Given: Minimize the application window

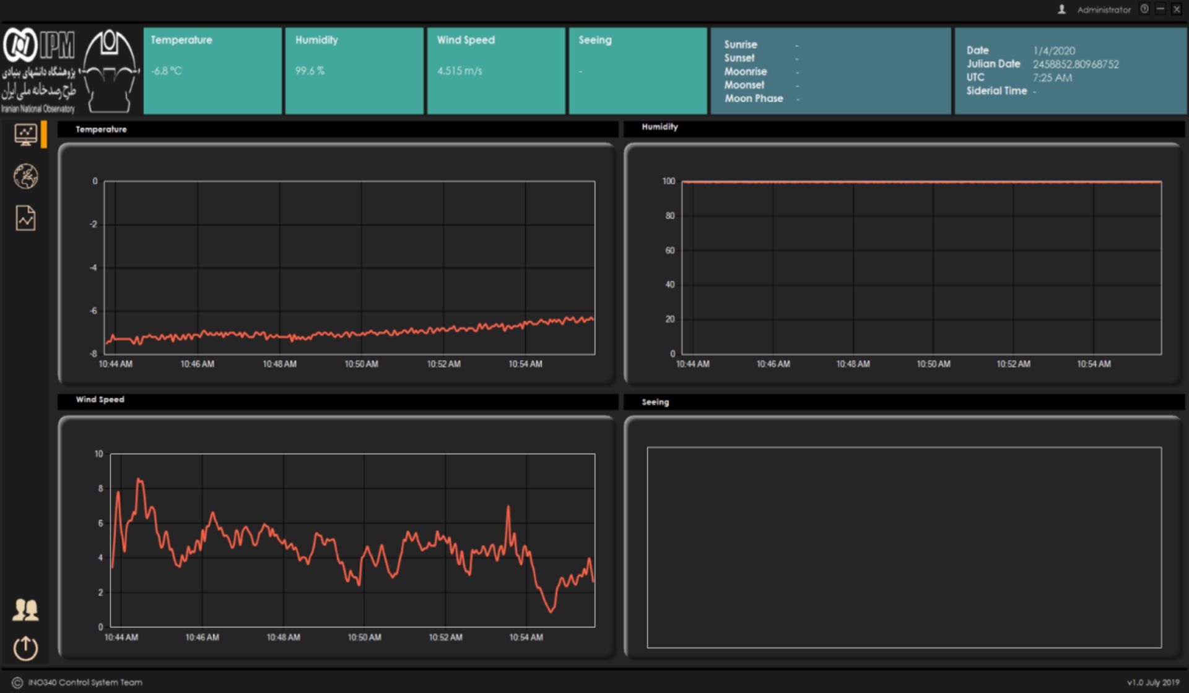Looking at the screenshot, I should pos(1161,9).
